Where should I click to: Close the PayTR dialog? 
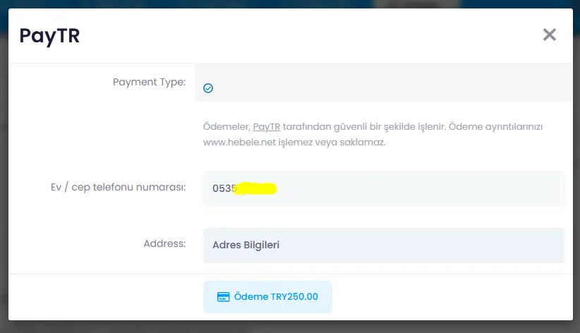pos(549,35)
